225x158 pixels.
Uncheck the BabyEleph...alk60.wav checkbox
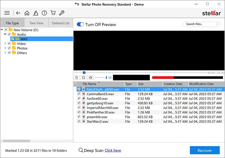point(79,89)
